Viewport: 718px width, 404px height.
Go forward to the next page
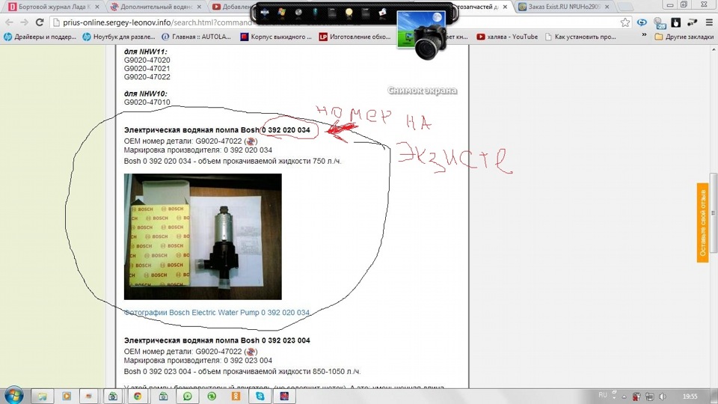coord(24,22)
